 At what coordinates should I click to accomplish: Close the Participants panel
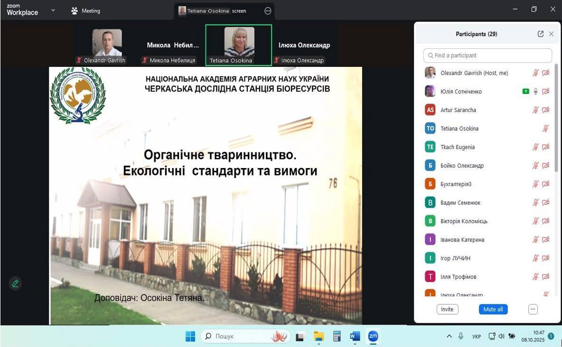click(x=551, y=34)
